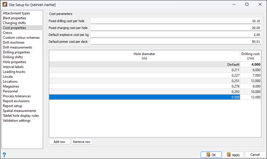The width and height of the screenshot is (267, 159).
Task: Click the Default explosive cost per kg field
Action: click(x=171, y=34)
